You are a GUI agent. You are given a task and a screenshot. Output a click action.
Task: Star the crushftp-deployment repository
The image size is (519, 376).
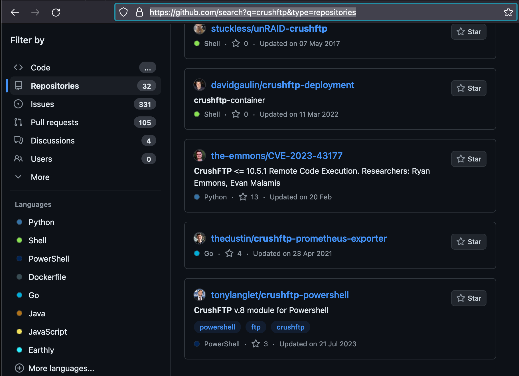469,88
